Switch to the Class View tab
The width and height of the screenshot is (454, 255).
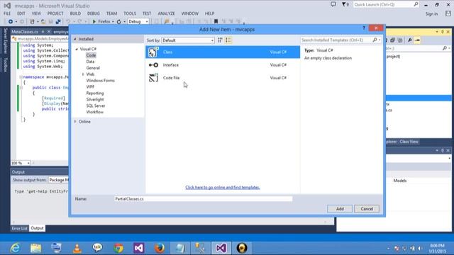pyautogui.click(x=409, y=142)
